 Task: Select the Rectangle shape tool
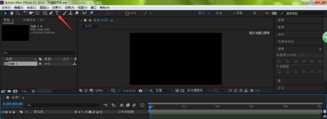[x=45, y=13]
